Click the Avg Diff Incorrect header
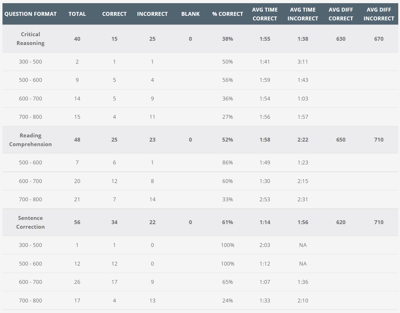 tap(379, 14)
